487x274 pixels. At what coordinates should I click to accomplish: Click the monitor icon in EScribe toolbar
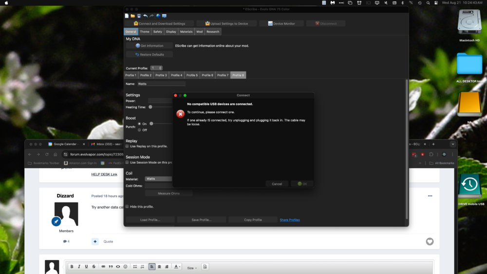click(x=164, y=16)
